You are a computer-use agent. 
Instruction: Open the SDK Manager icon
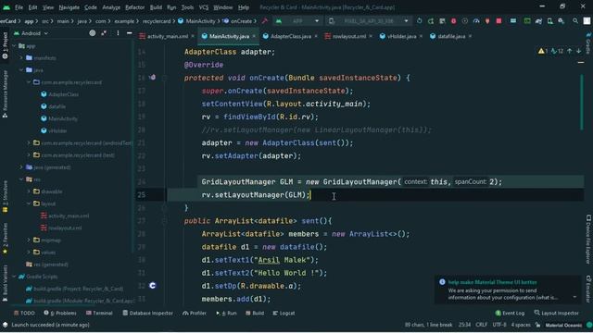click(x=561, y=21)
